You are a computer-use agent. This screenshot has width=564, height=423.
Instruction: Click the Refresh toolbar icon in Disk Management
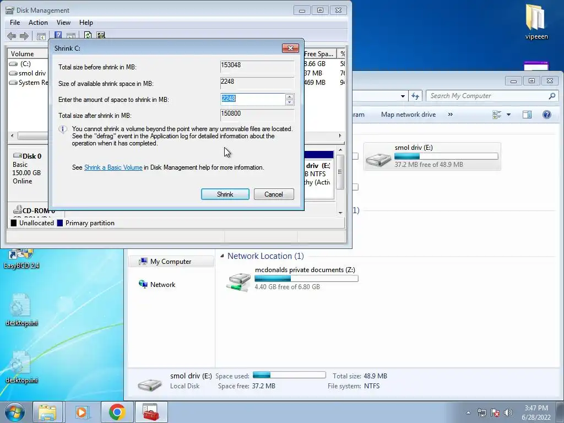click(88, 35)
